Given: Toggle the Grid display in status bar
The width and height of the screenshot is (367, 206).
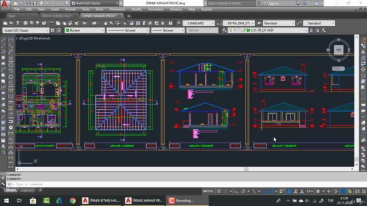Looking at the screenshot, I should coord(219,191).
